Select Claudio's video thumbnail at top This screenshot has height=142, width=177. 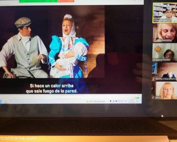[x=165, y=13]
